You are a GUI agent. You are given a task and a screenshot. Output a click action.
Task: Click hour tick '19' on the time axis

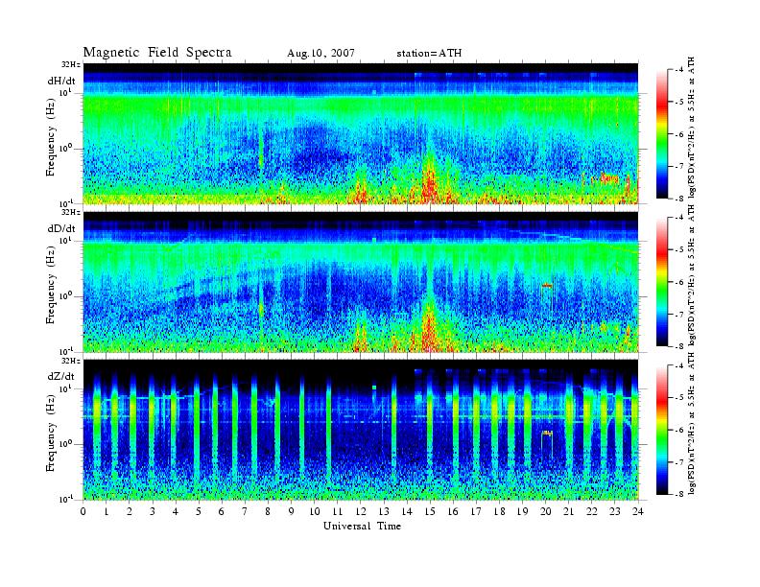(x=522, y=512)
